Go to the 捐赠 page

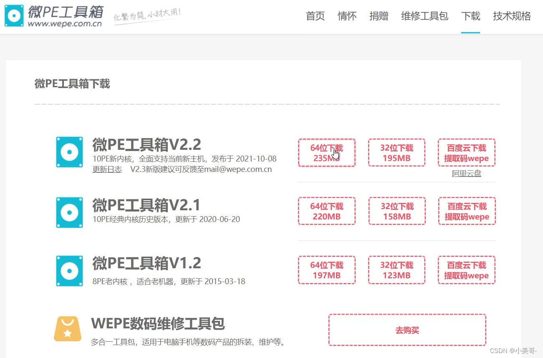tap(379, 16)
